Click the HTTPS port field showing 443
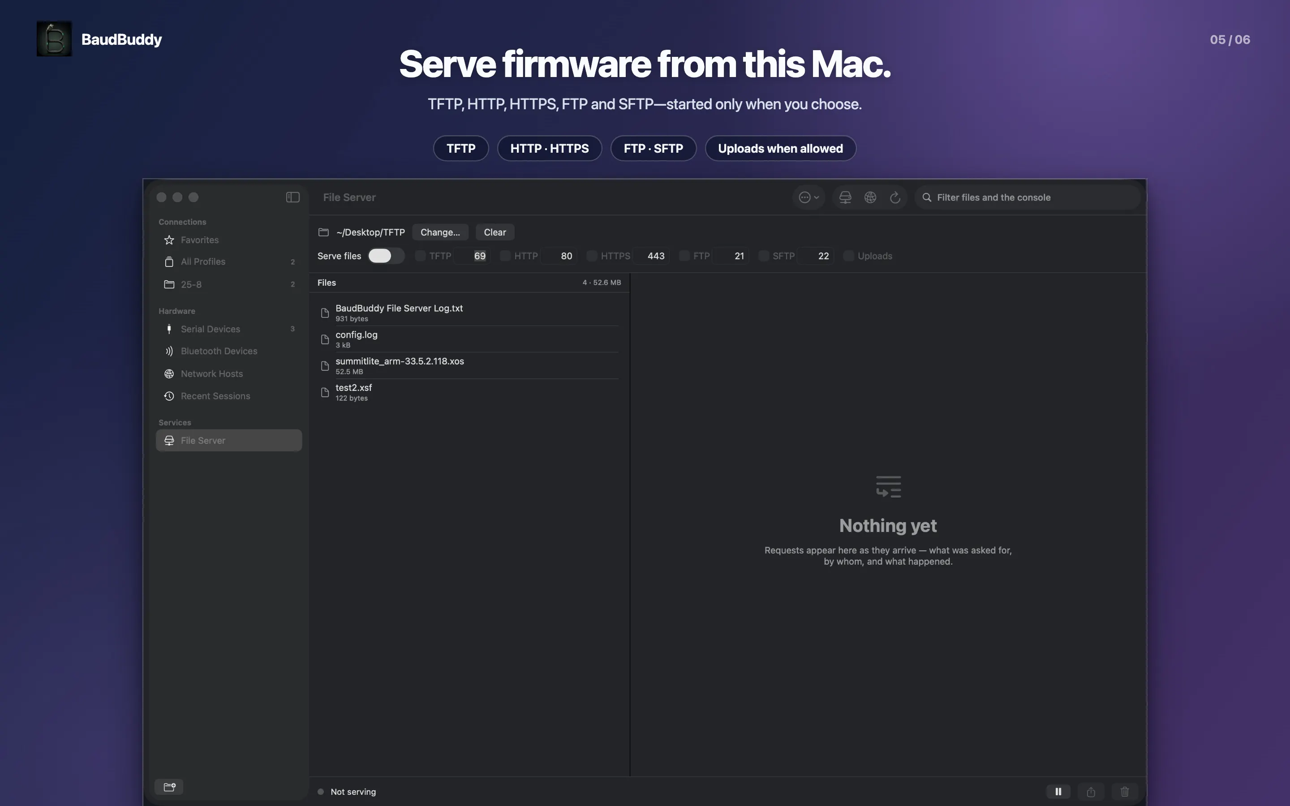Viewport: 1290px width, 806px height. tap(651, 256)
